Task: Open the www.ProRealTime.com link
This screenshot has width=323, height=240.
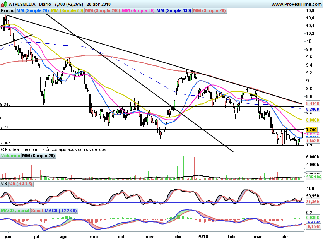Action: [x=296, y=4]
